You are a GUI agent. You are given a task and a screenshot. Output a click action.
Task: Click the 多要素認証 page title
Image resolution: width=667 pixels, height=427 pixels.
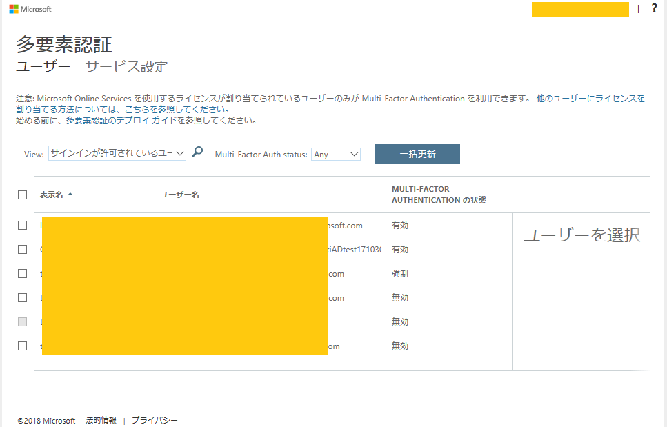pos(64,44)
